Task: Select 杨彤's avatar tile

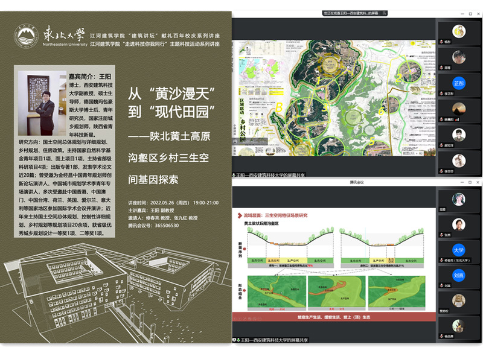Action: (459, 31)
